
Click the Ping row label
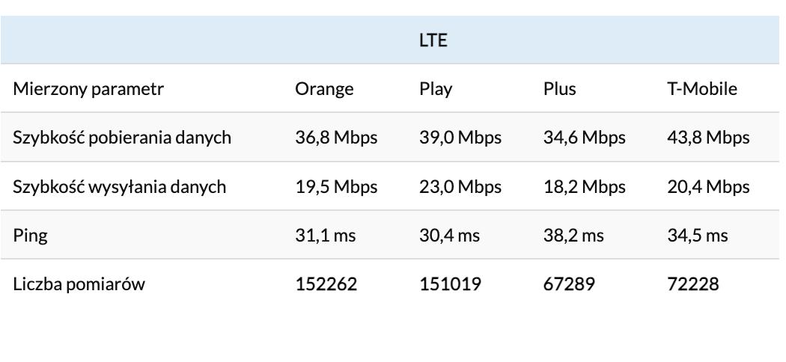(30, 236)
